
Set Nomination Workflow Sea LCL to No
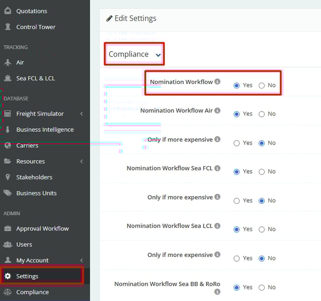tap(262, 230)
